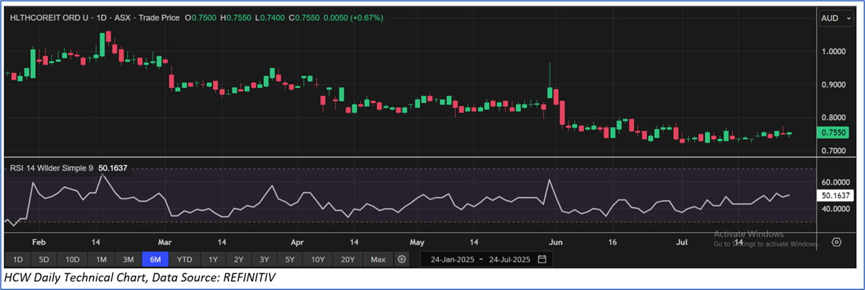Click the RSI 14 Wilder Simple 9 label
The width and height of the screenshot is (865, 290).
tap(51, 168)
